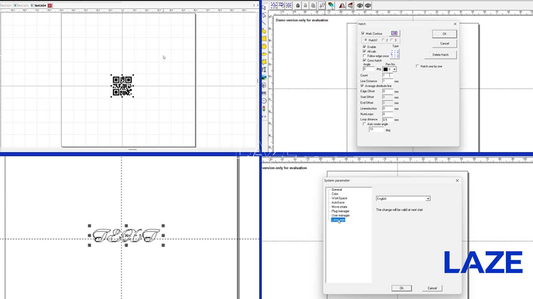Select the circle drawing tool
Screen dimensions: 533x299
(264, 46)
